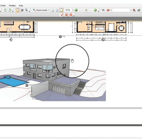The width and height of the screenshot is (142, 139).
Task: Toggle the actual size page view icon
Action: [53, 10]
